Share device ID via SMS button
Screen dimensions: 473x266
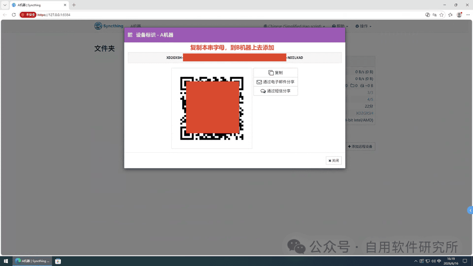tap(275, 91)
